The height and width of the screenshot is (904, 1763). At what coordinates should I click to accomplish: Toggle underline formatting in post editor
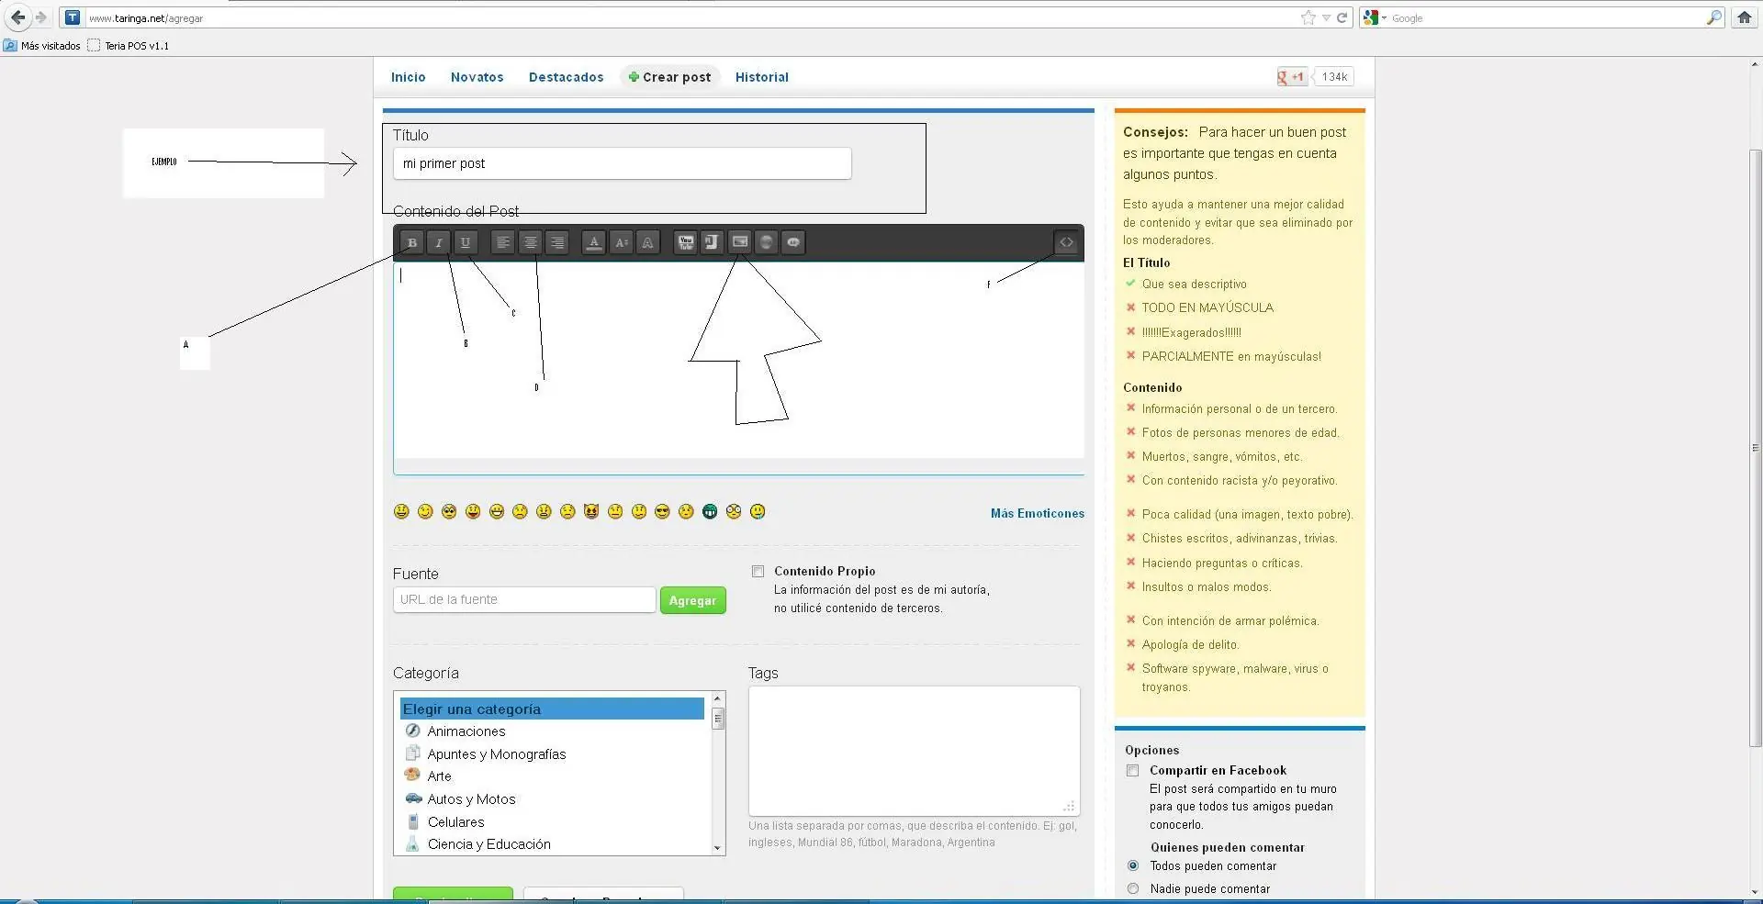(x=466, y=243)
